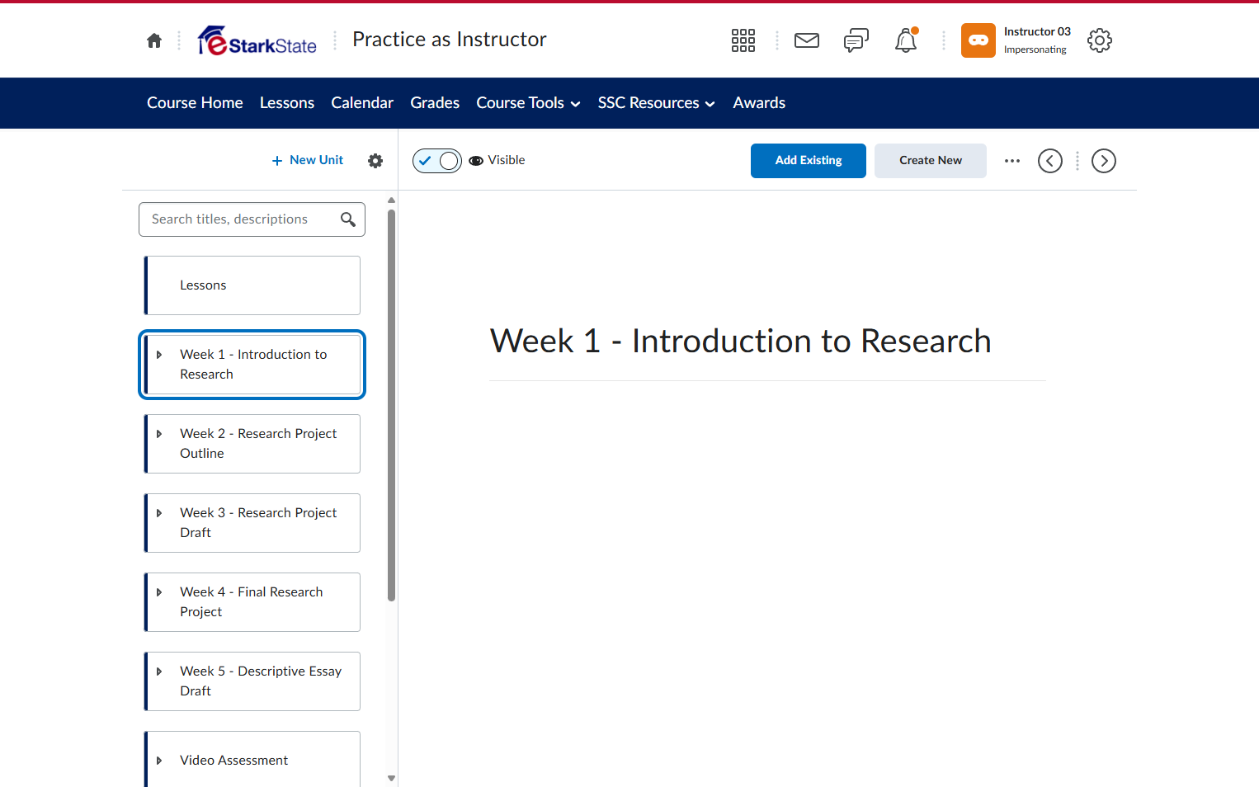Open subscription alerts chat icon
The height and width of the screenshot is (787, 1259).
[856, 40]
